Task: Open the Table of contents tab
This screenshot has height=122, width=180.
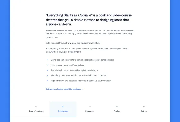Action: pyautogui.click(x=36, y=109)
